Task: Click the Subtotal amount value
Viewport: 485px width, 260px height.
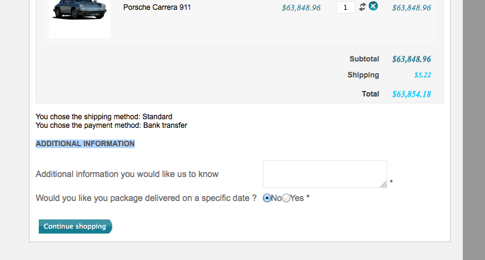Action: click(x=411, y=59)
